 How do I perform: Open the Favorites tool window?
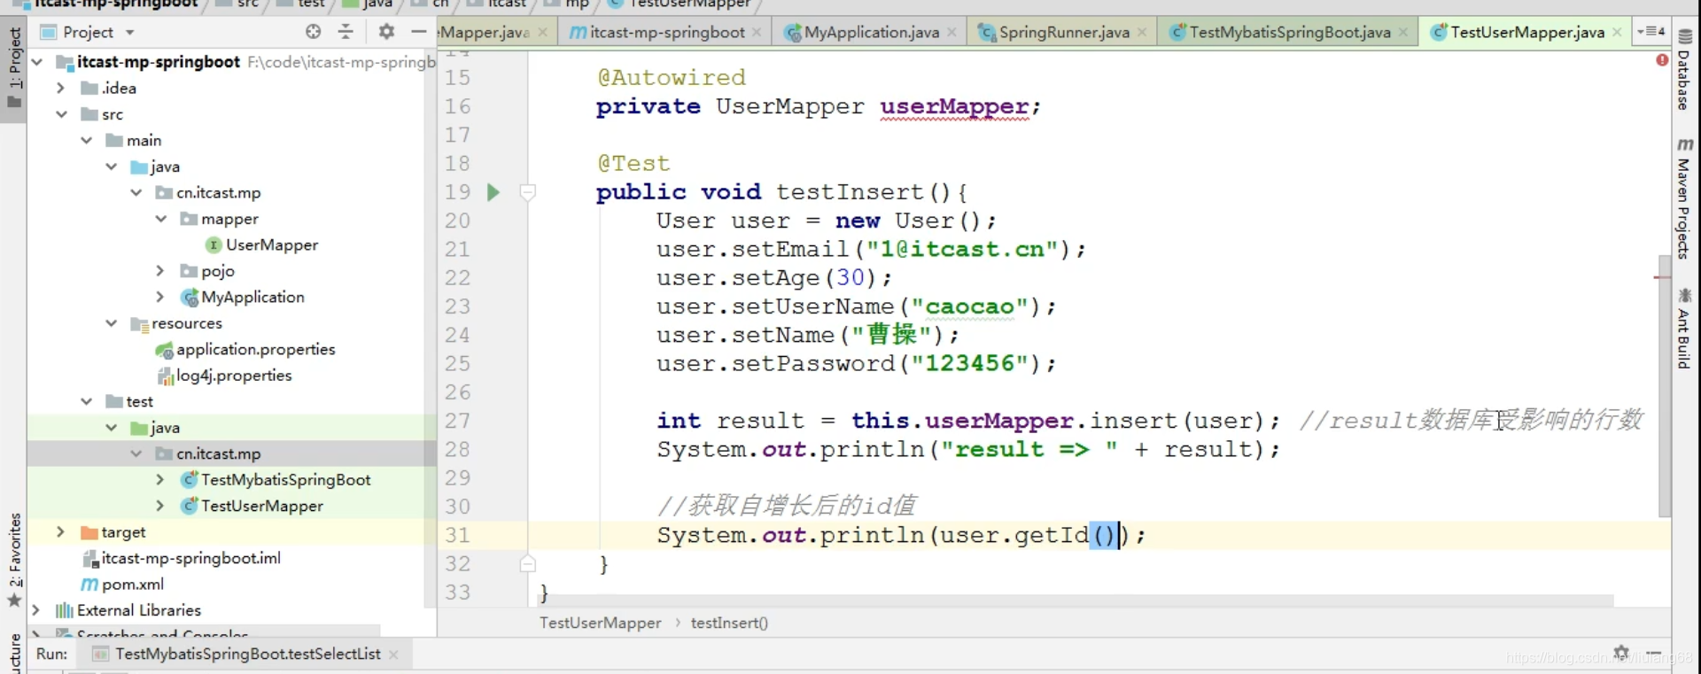pyautogui.click(x=14, y=560)
